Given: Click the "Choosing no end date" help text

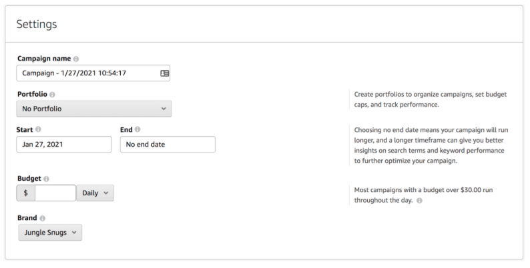Looking at the screenshot, I should pos(431,145).
